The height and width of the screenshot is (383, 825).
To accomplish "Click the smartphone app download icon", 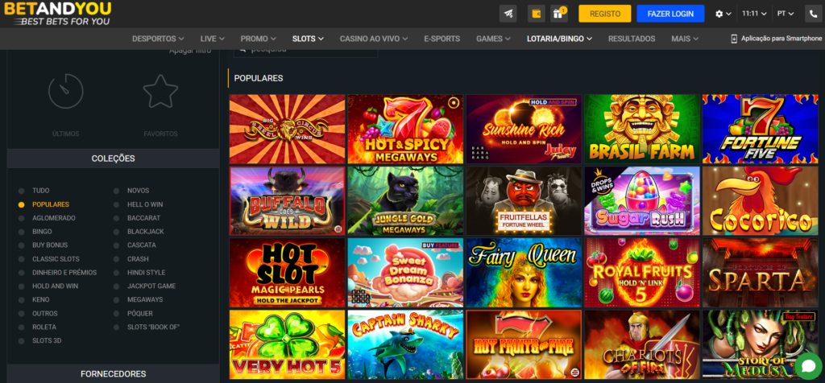I will point(734,39).
